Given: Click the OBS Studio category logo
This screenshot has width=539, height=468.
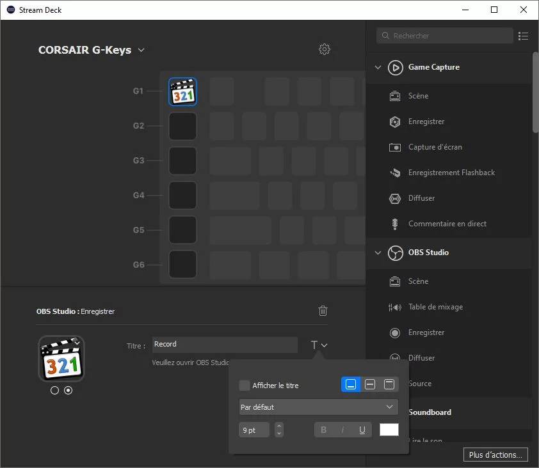Looking at the screenshot, I should (x=396, y=253).
